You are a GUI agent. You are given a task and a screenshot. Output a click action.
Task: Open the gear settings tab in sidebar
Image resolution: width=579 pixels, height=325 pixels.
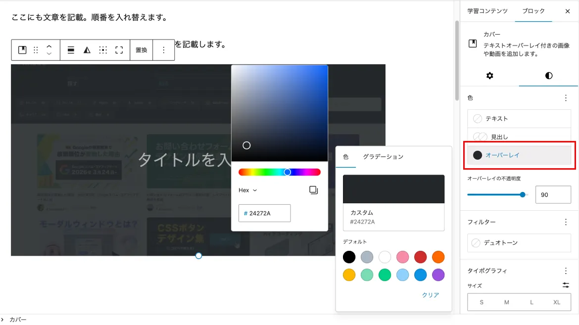[x=489, y=76]
